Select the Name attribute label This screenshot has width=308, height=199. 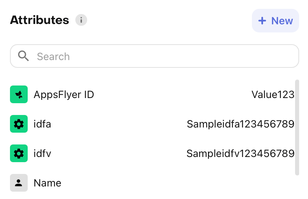coord(47,183)
